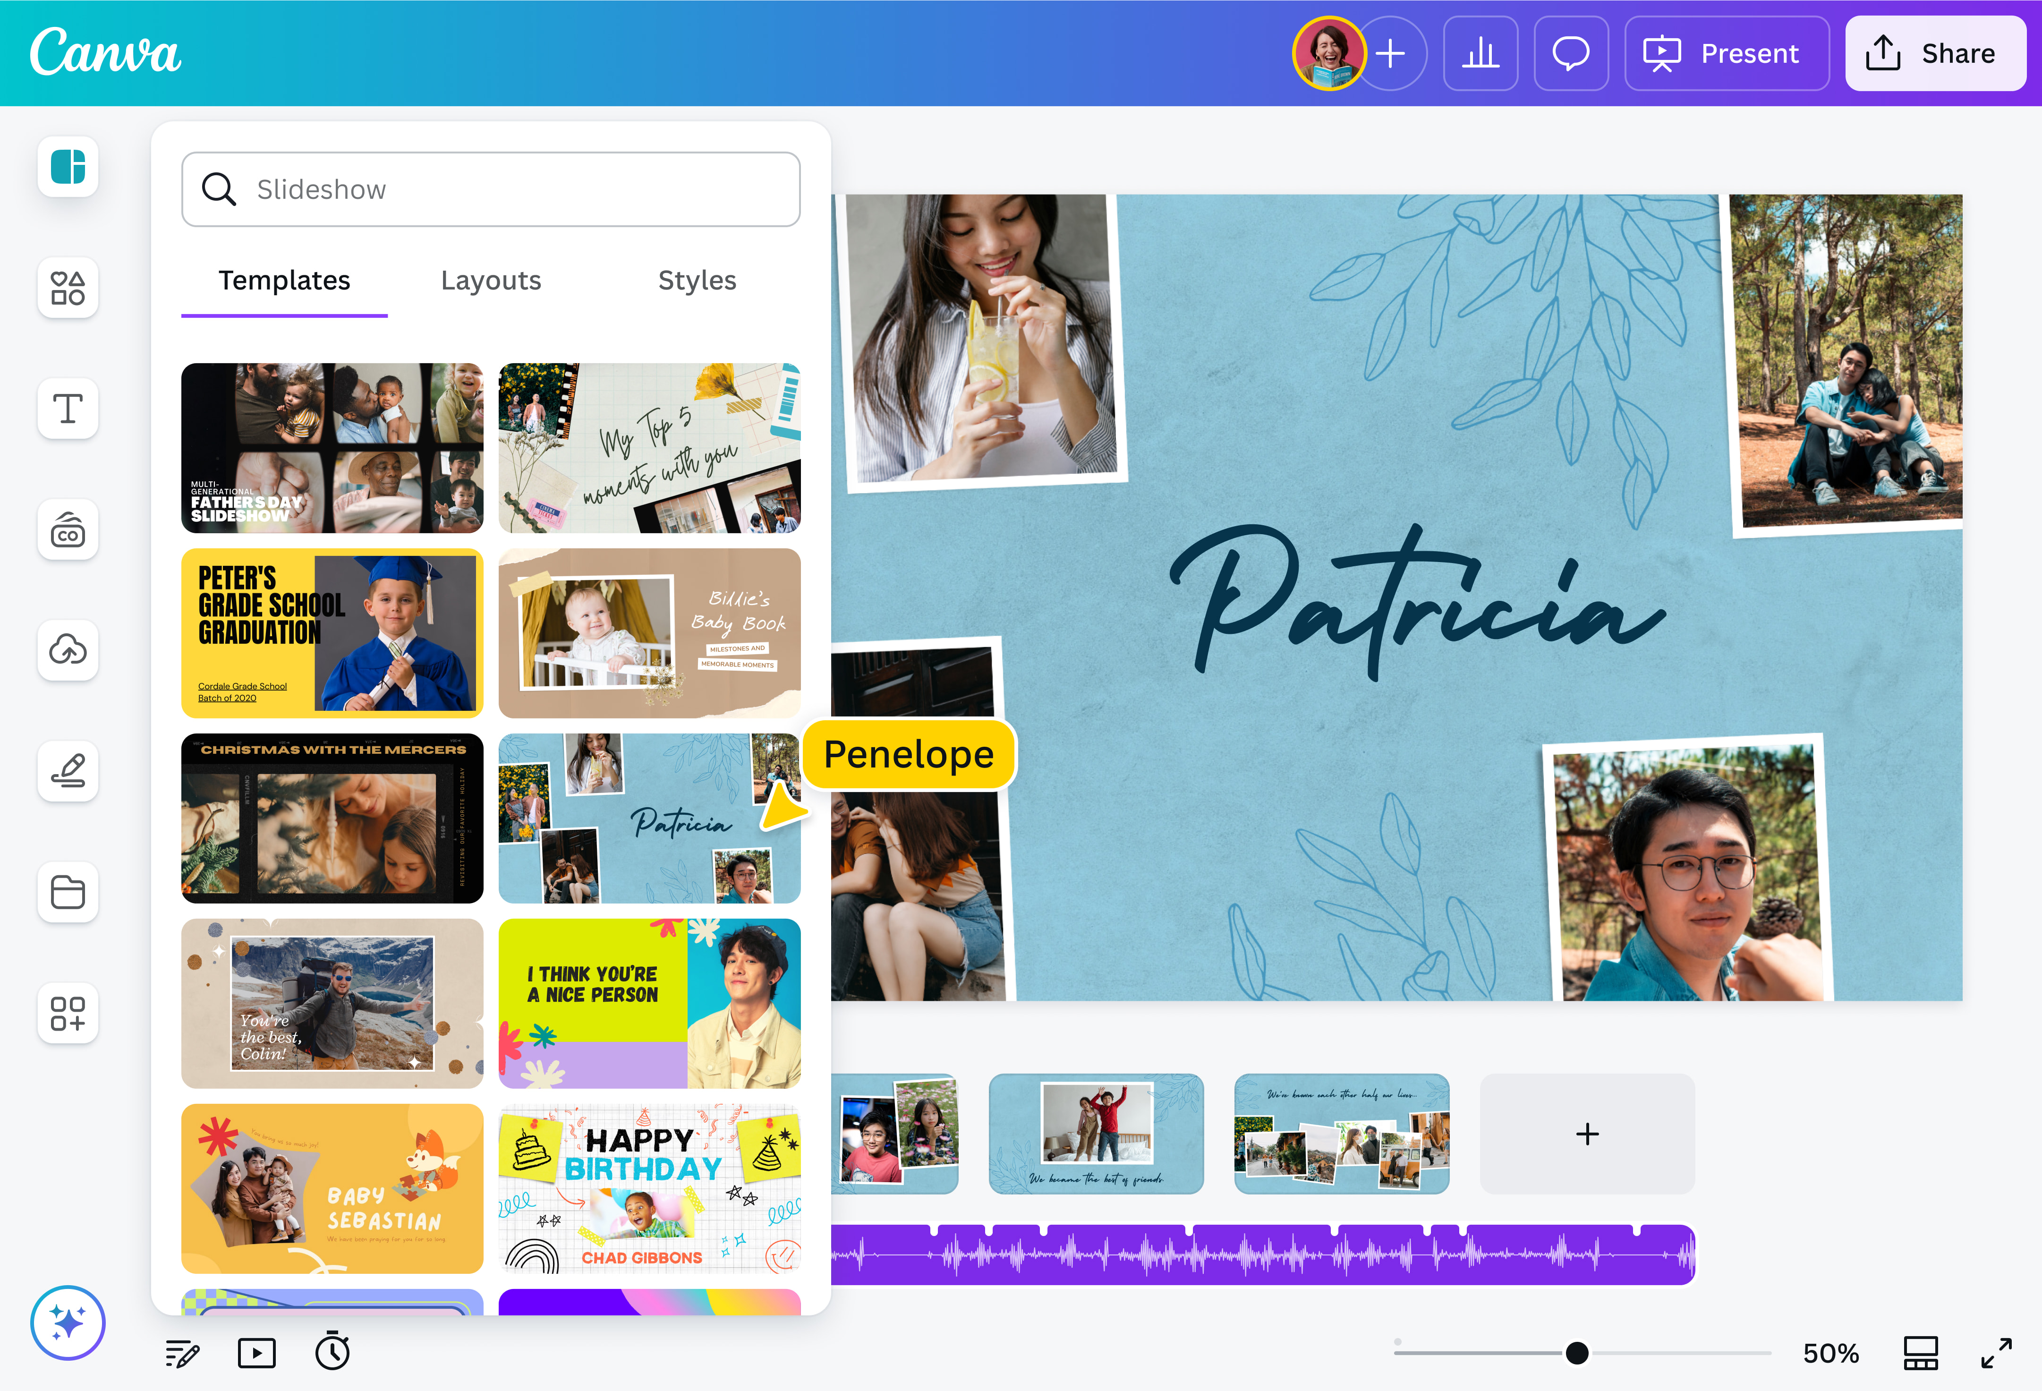
Task: Switch to the Styles tab
Action: [697, 280]
